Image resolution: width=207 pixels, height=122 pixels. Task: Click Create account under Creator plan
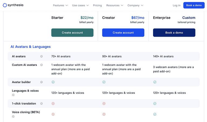[x=123, y=33]
